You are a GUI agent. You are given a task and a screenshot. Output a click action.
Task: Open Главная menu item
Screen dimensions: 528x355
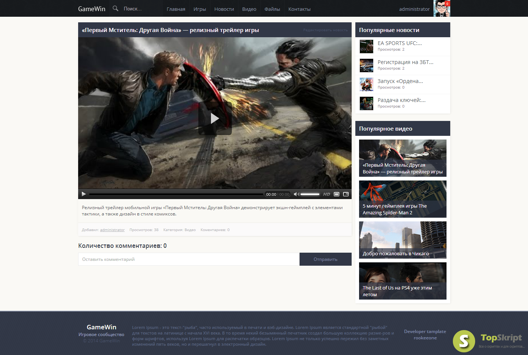click(x=176, y=9)
